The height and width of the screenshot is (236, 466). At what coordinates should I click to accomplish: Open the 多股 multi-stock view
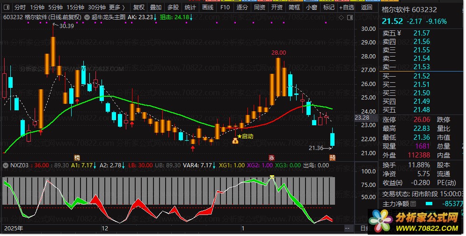[x=173, y=7]
